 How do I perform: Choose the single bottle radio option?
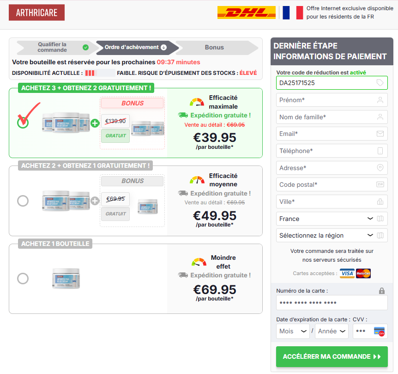tap(23, 278)
